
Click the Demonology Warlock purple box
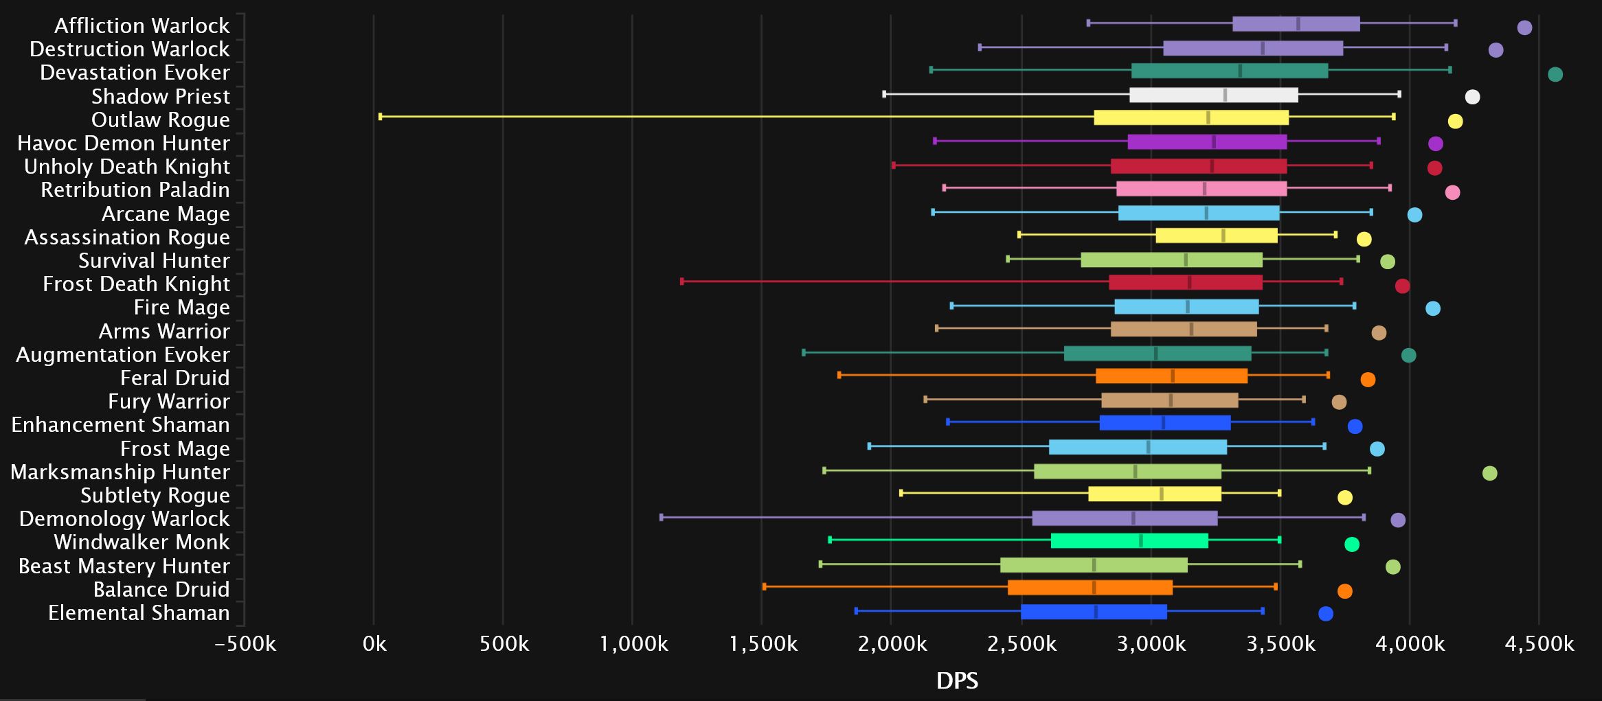pos(1125,518)
